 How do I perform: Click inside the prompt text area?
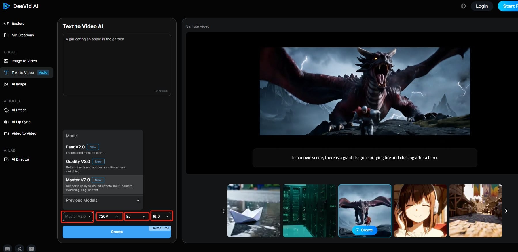(x=117, y=65)
